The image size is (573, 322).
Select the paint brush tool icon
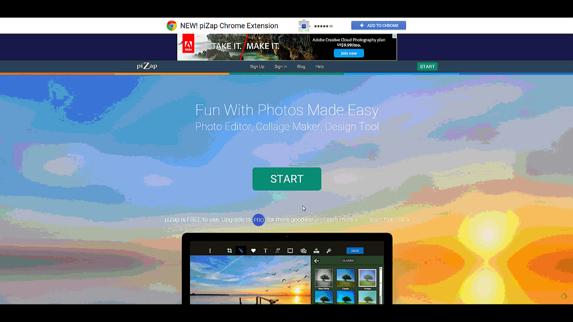[x=329, y=251]
